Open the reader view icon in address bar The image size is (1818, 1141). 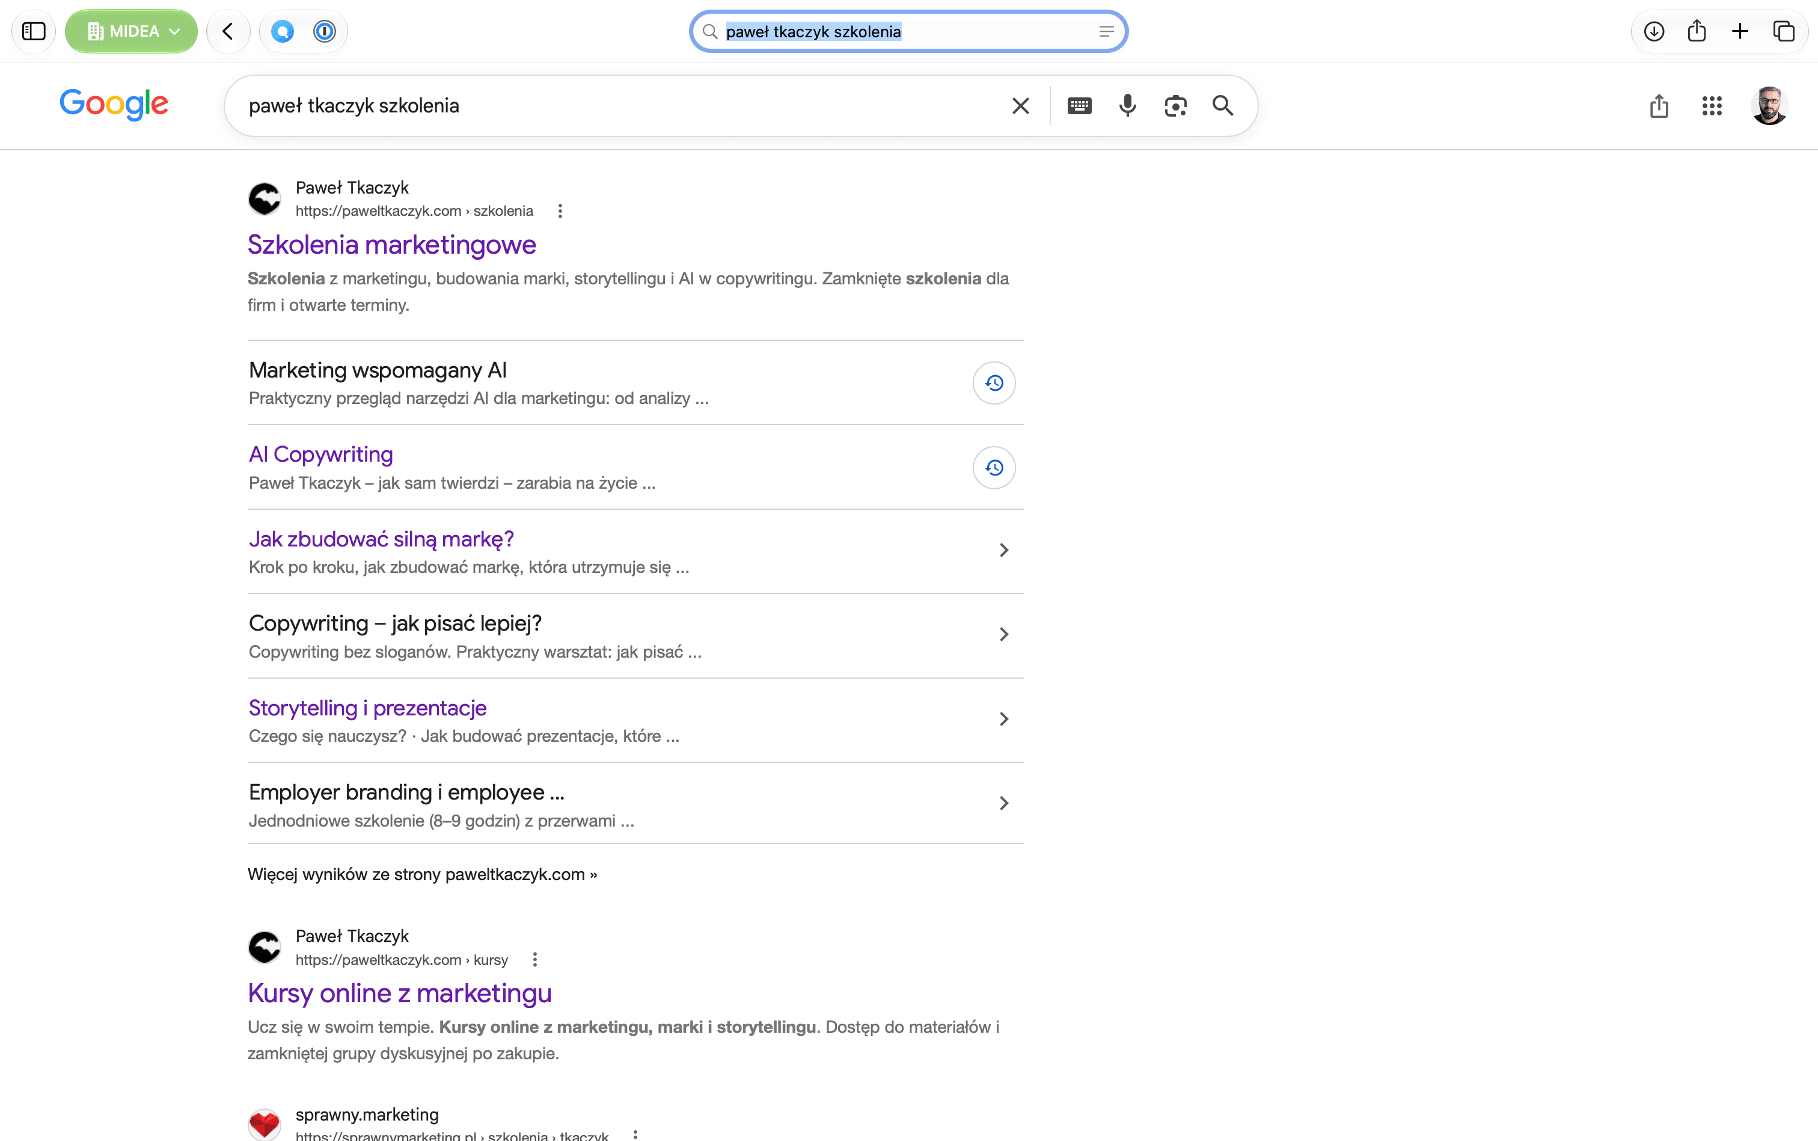1106,32
